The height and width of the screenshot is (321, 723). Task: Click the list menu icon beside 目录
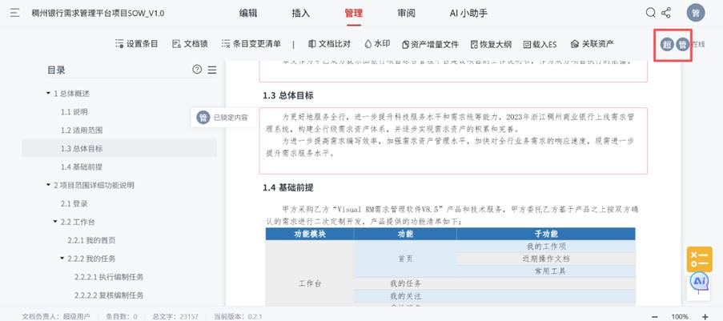point(211,70)
